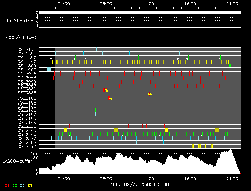Click the red C1 legend entry
Screen dimensions: 251x191
tap(6, 185)
